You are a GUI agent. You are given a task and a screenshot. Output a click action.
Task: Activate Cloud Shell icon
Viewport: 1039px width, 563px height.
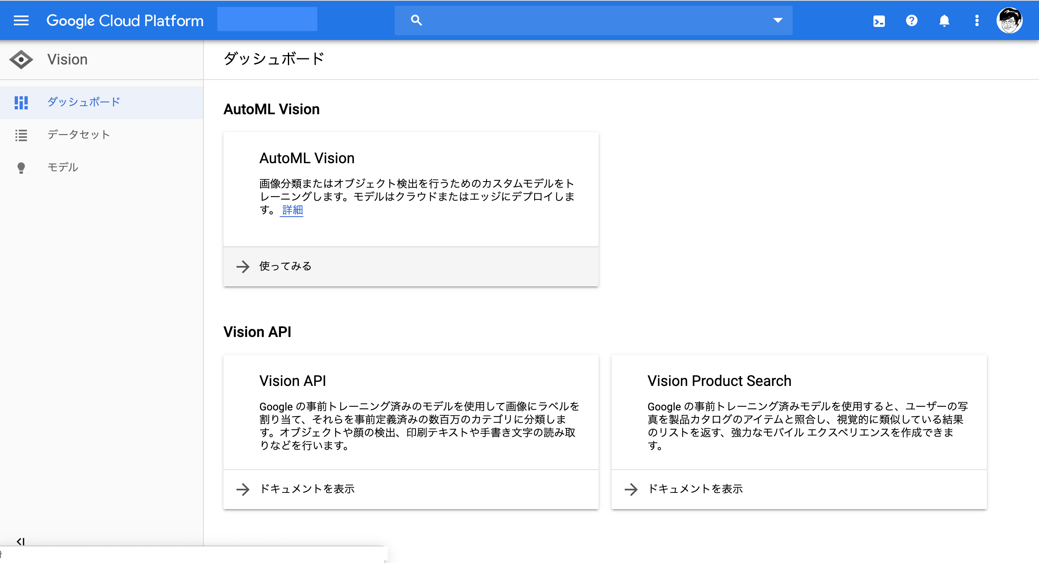[879, 21]
